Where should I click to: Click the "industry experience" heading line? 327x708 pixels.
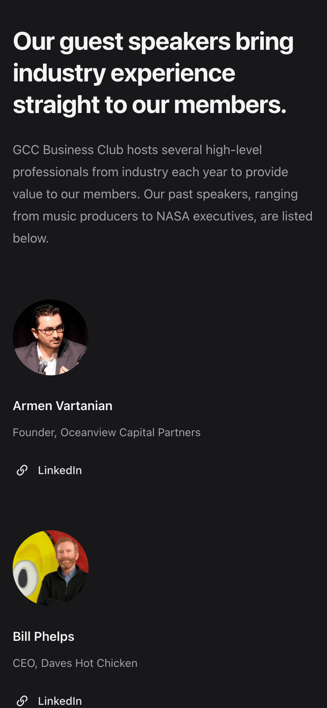pyautogui.click(x=124, y=73)
